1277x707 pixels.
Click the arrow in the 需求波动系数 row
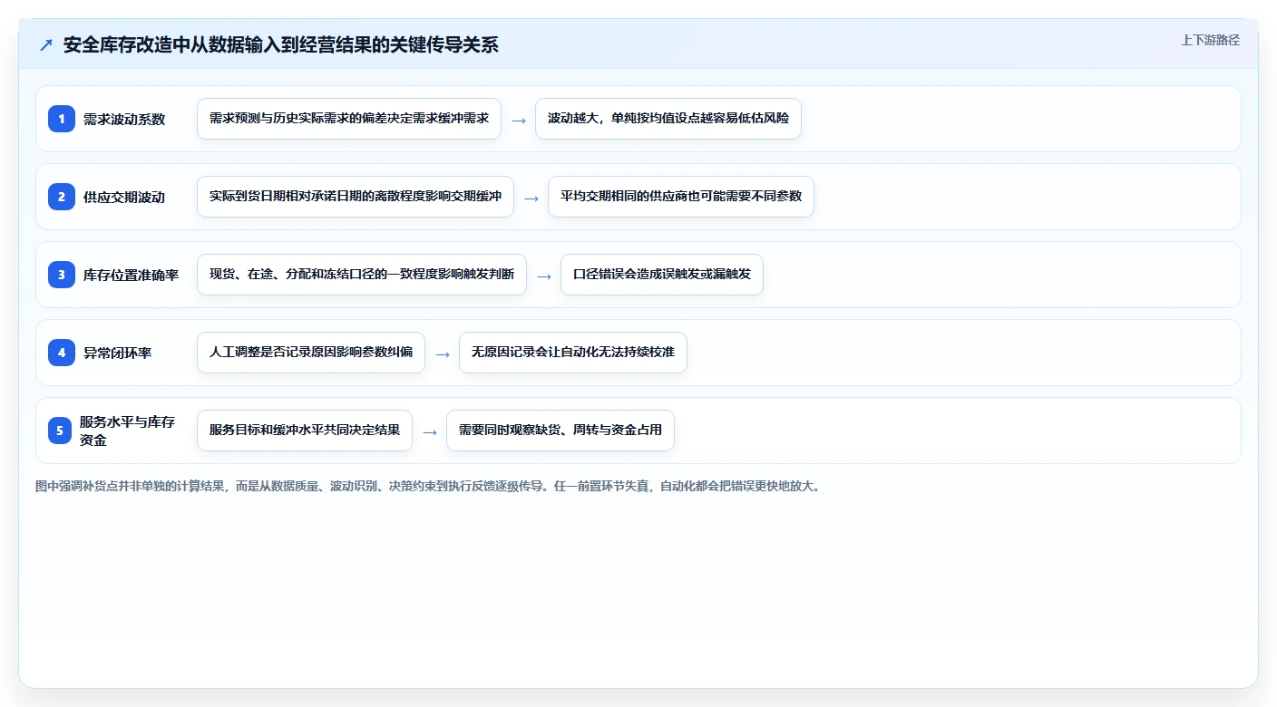point(519,120)
